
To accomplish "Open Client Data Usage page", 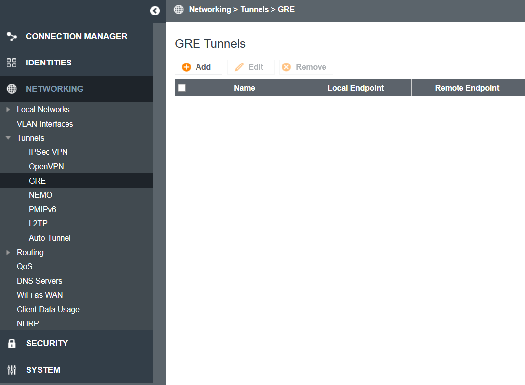I will coord(48,309).
